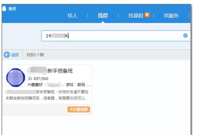Click the 457/500 member count text
Viewport: 197px width, 139px height.
(41, 79)
